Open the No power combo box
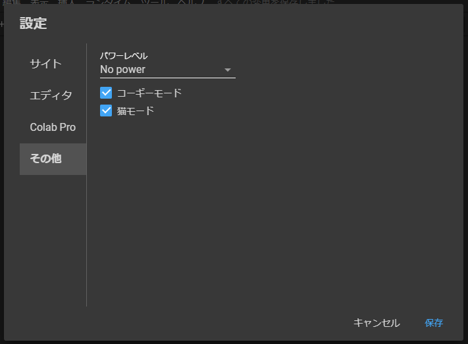The height and width of the screenshot is (344, 468). coord(168,70)
